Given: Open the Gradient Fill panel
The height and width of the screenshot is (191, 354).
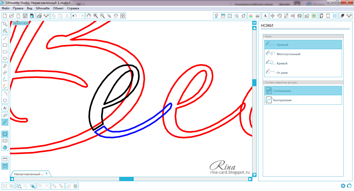Looking at the screenshot, I should point(223,16).
